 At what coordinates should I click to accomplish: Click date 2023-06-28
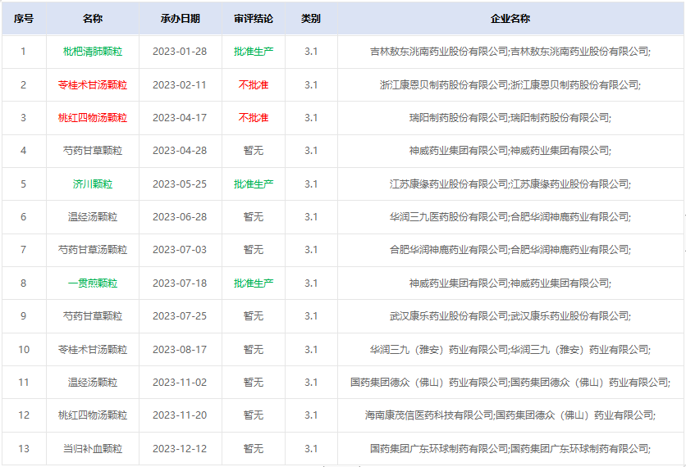[x=180, y=216]
